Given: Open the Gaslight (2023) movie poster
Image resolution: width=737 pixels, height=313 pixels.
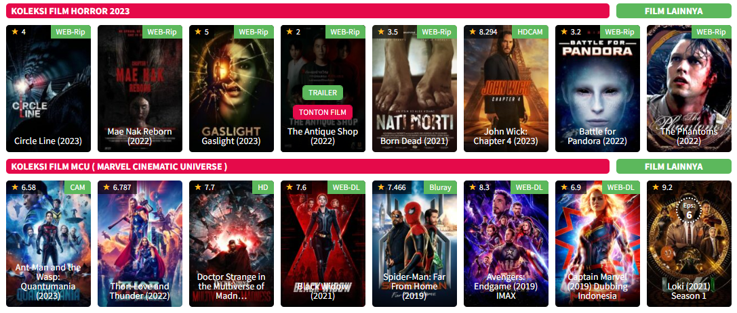Looking at the screenshot, I should coord(231,89).
